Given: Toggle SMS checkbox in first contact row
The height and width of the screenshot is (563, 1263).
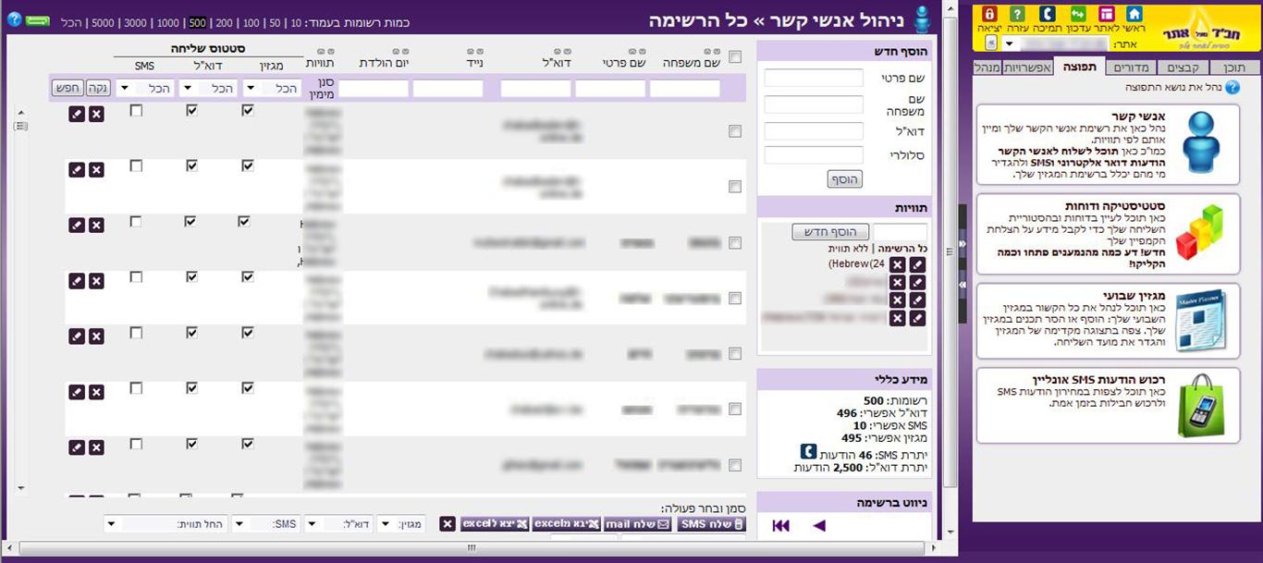Looking at the screenshot, I should [x=137, y=110].
